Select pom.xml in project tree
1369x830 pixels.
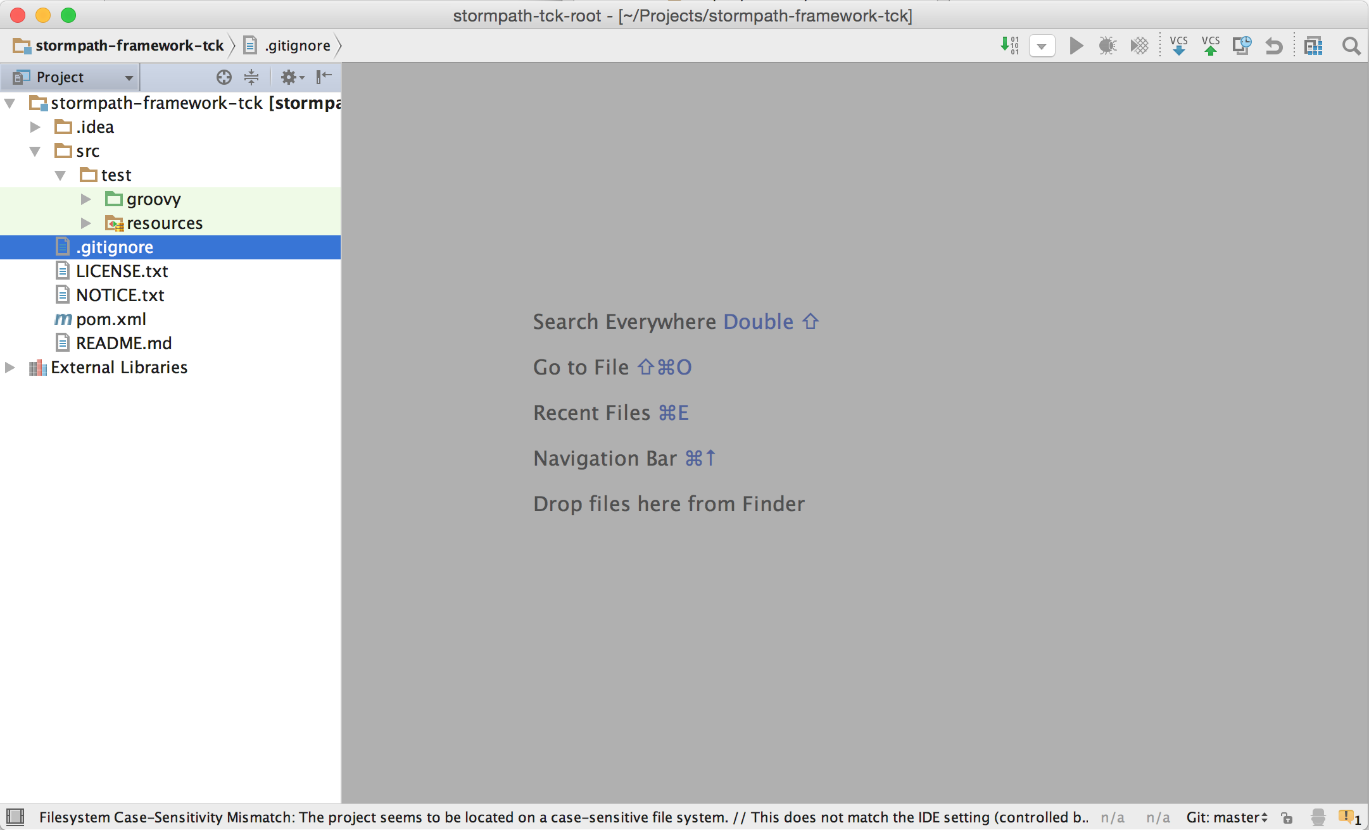coord(111,319)
